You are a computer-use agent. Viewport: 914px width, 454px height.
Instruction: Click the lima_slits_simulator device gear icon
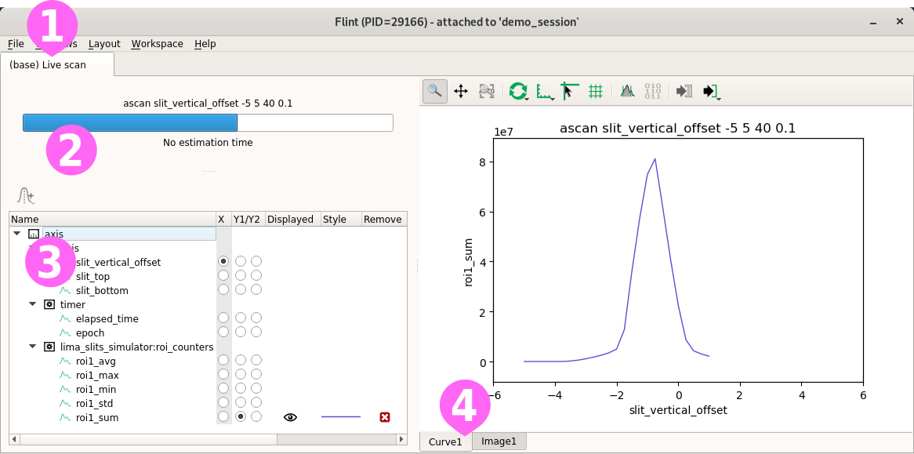coord(49,347)
